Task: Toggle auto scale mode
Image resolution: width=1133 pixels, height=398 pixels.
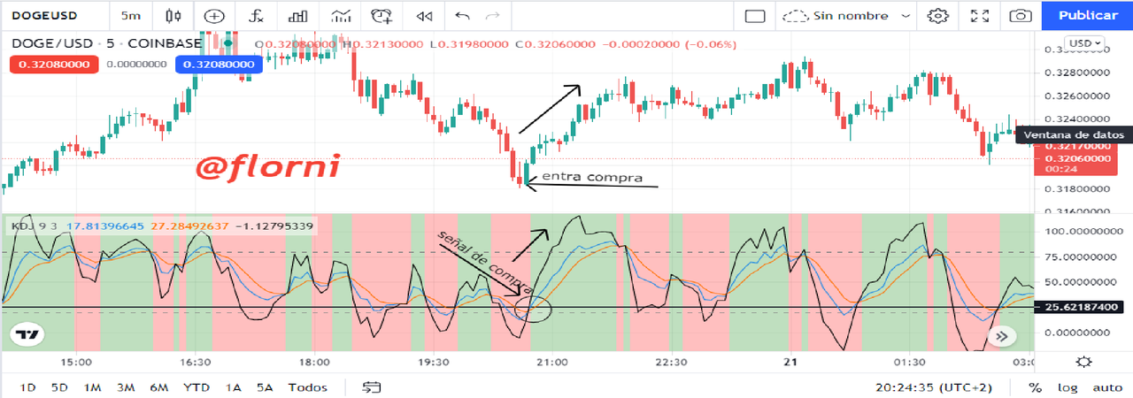Action: (1106, 387)
